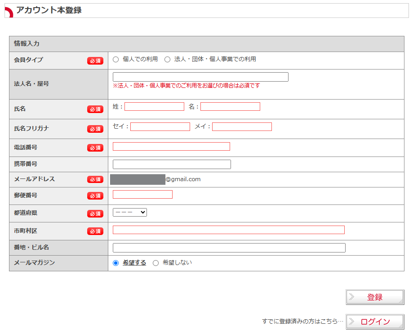Select 法人・団体・個人事業での利用 radio option
This screenshot has height=335, width=413.
tap(167, 59)
